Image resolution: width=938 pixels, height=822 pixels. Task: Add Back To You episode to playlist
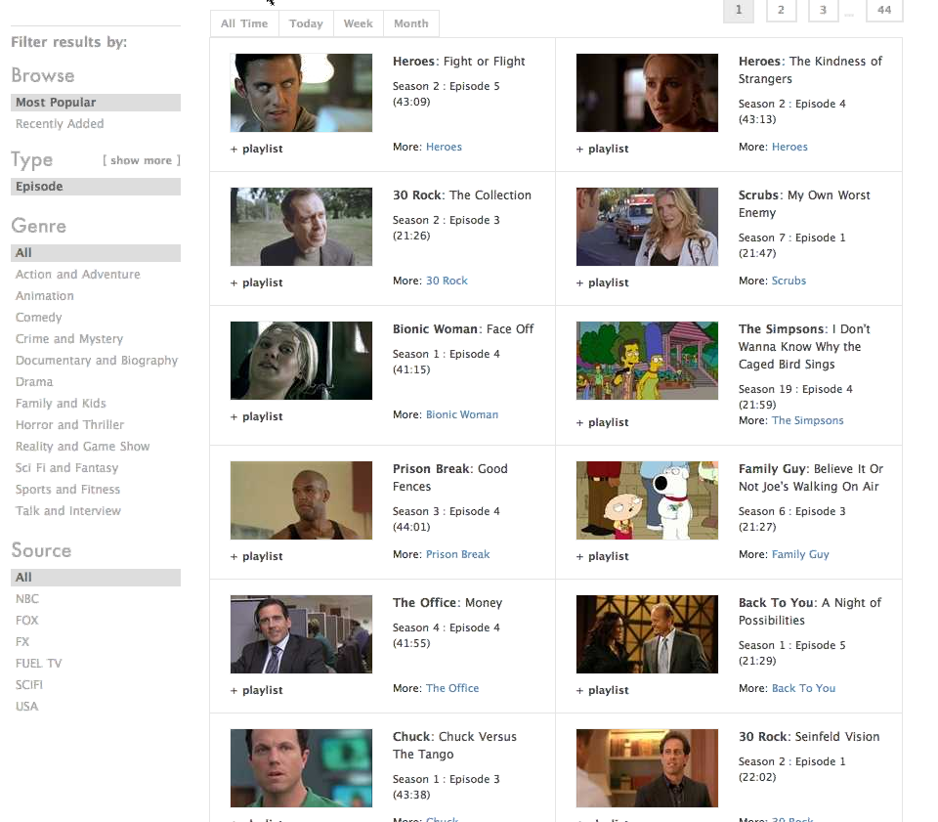pos(603,690)
